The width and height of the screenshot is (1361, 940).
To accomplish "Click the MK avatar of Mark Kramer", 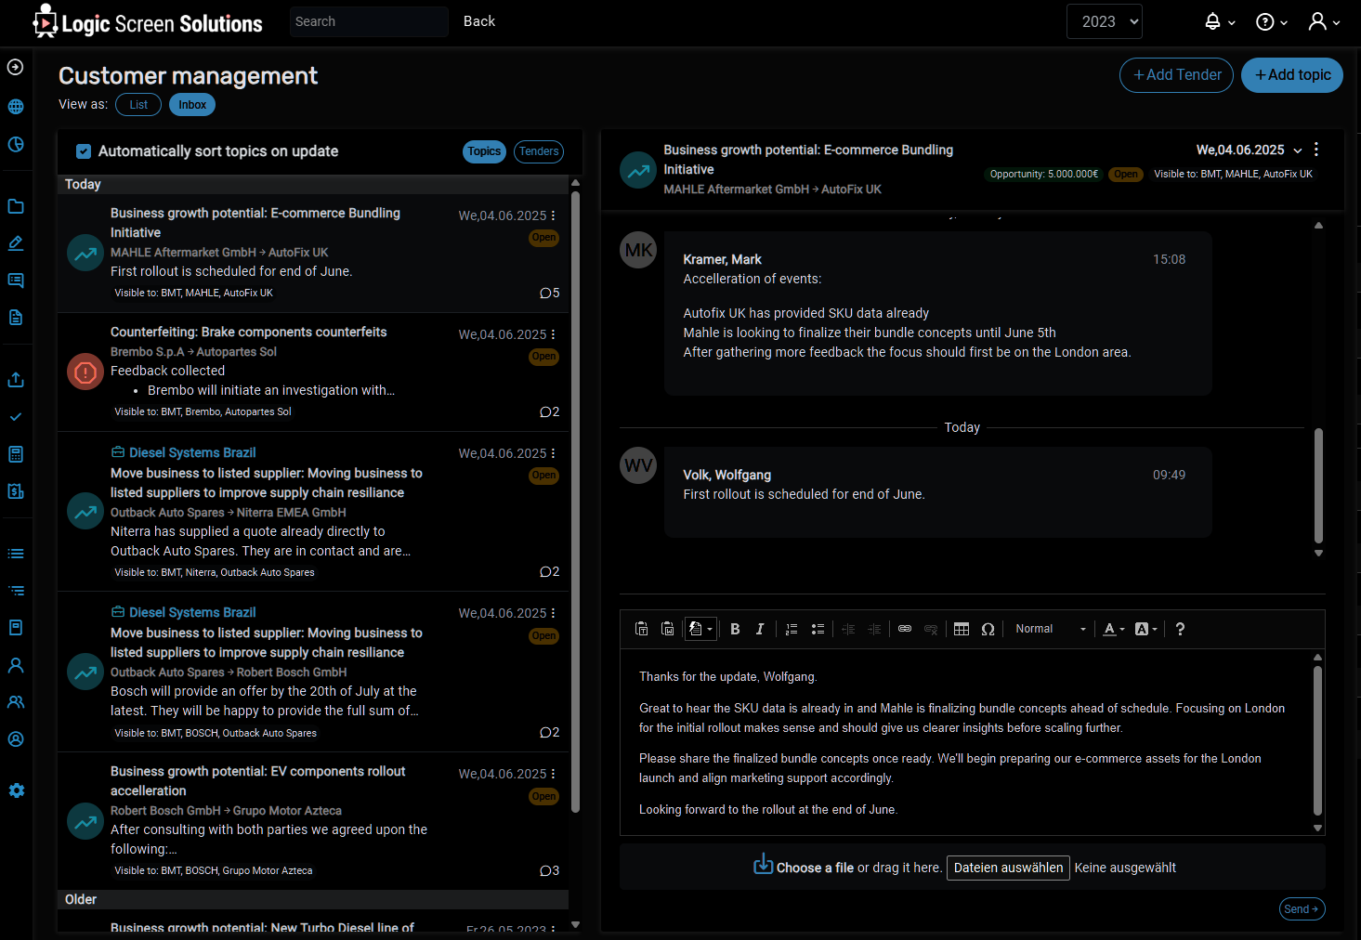I will click(638, 250).
